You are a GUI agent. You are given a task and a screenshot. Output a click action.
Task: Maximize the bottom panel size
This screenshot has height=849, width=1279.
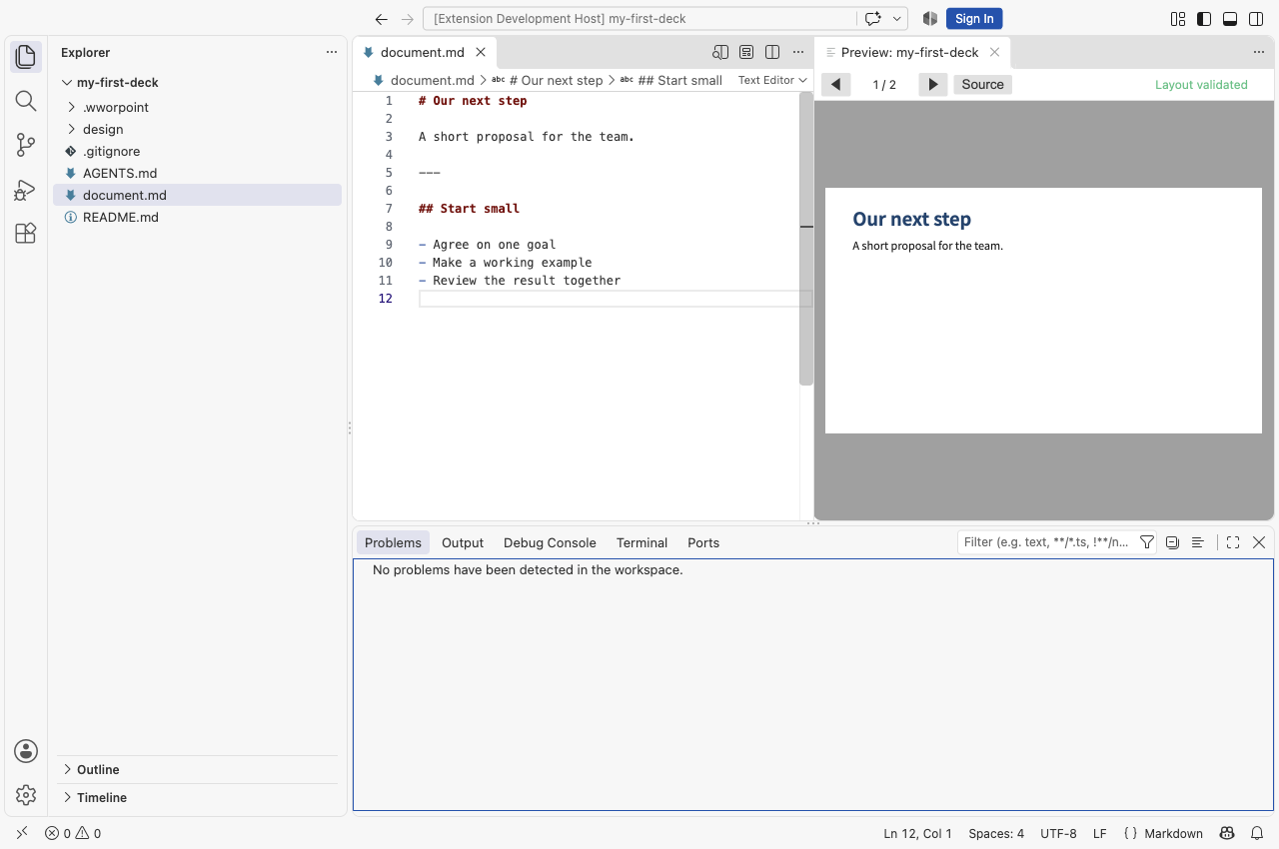coord(1233,542)
